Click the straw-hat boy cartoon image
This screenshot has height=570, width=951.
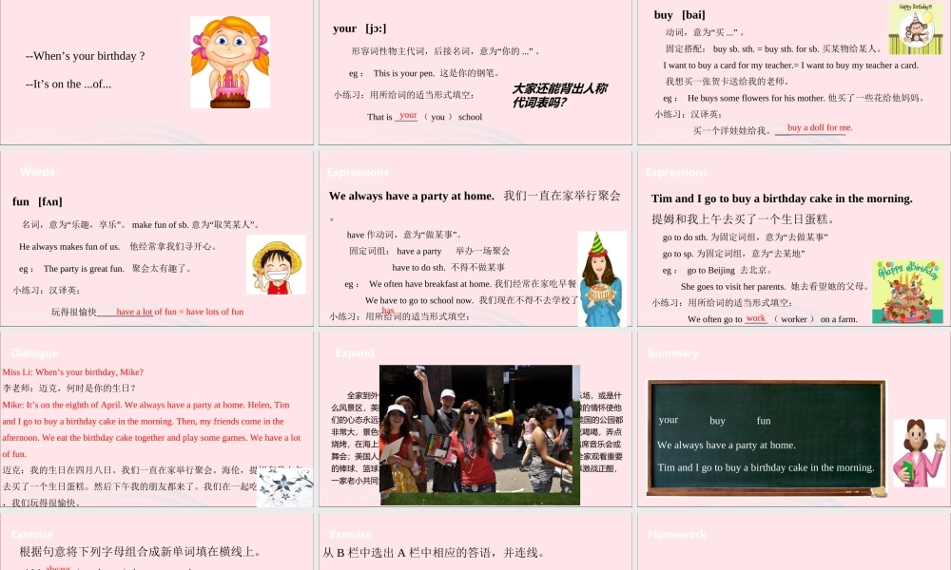(276, 265)
